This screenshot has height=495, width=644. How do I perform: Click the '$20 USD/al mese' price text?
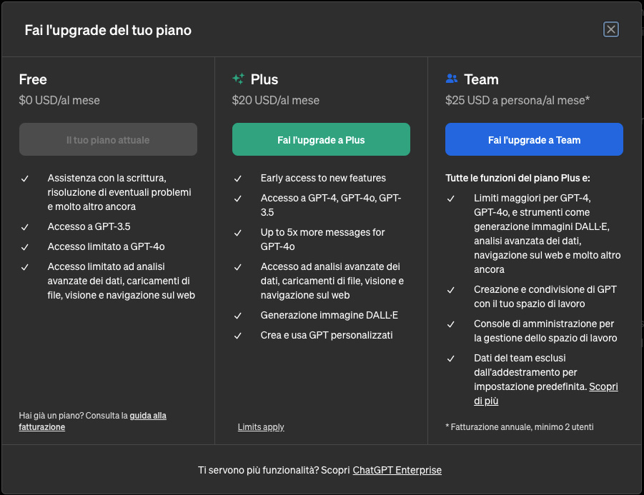(275, 100)
